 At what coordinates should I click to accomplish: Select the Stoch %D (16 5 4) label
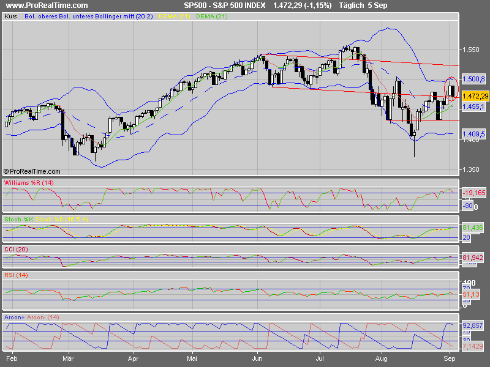62,220
